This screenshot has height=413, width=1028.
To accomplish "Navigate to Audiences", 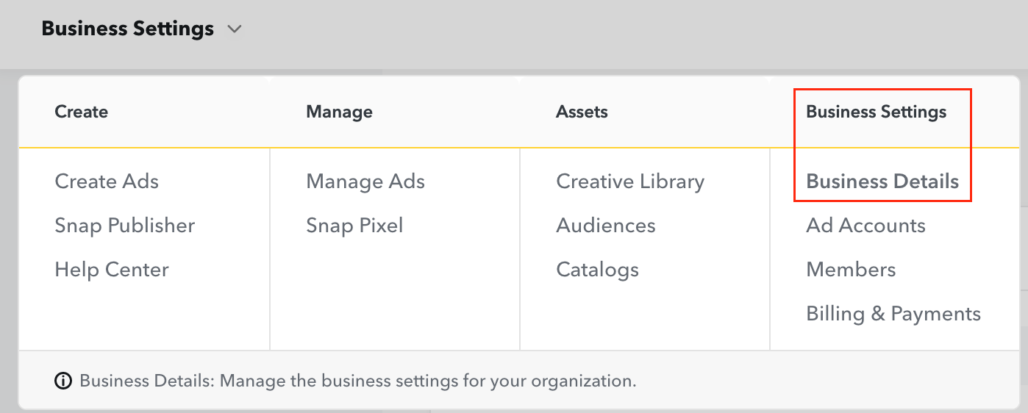I will 606,226.
